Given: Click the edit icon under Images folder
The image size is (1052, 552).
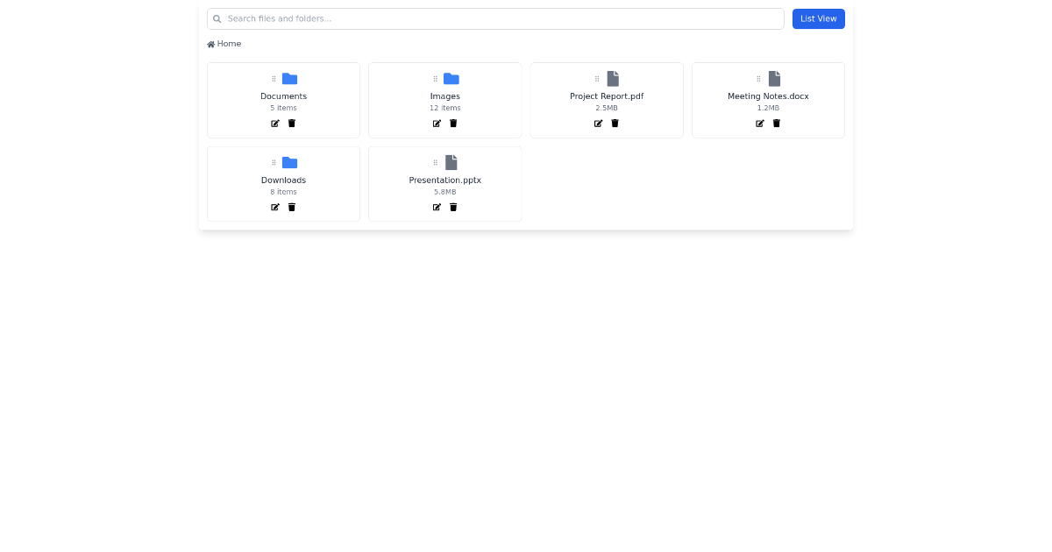Looking at the screenshot, I should (437, 124).
